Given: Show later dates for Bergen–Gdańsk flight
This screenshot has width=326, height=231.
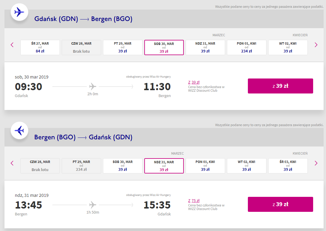Looking at the screenshot, I should (x=316, y=163).
